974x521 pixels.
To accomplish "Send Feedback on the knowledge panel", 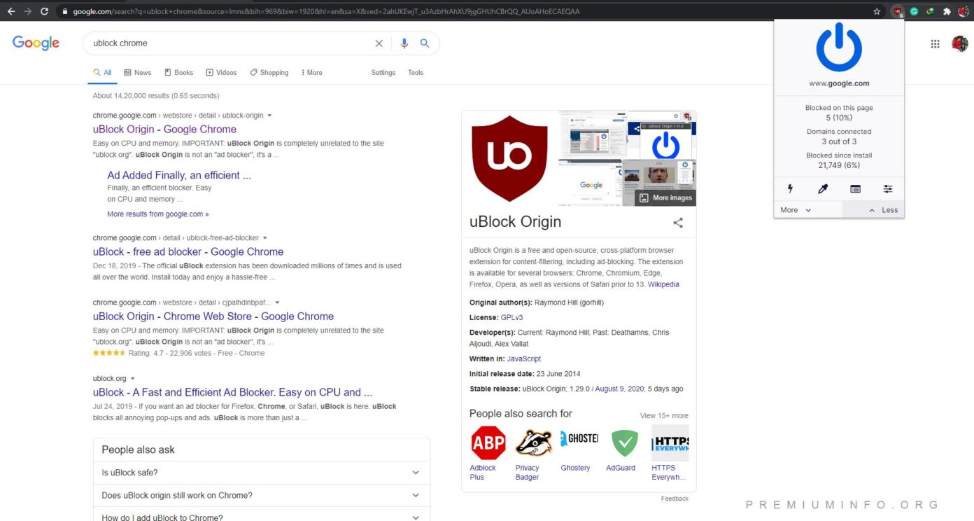I will click(675, 499).
